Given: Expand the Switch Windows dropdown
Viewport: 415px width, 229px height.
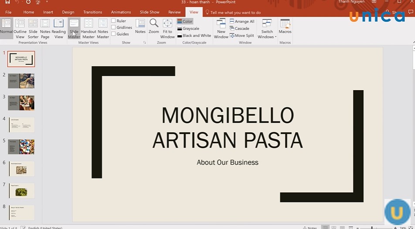Looking at the screenshot, I should click(x=267, y=29).
